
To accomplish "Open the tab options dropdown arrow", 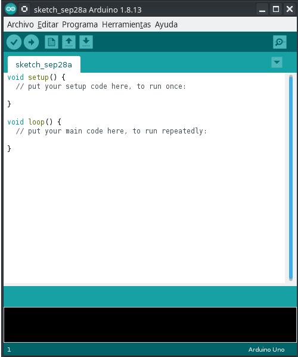I will coord(277,63).
